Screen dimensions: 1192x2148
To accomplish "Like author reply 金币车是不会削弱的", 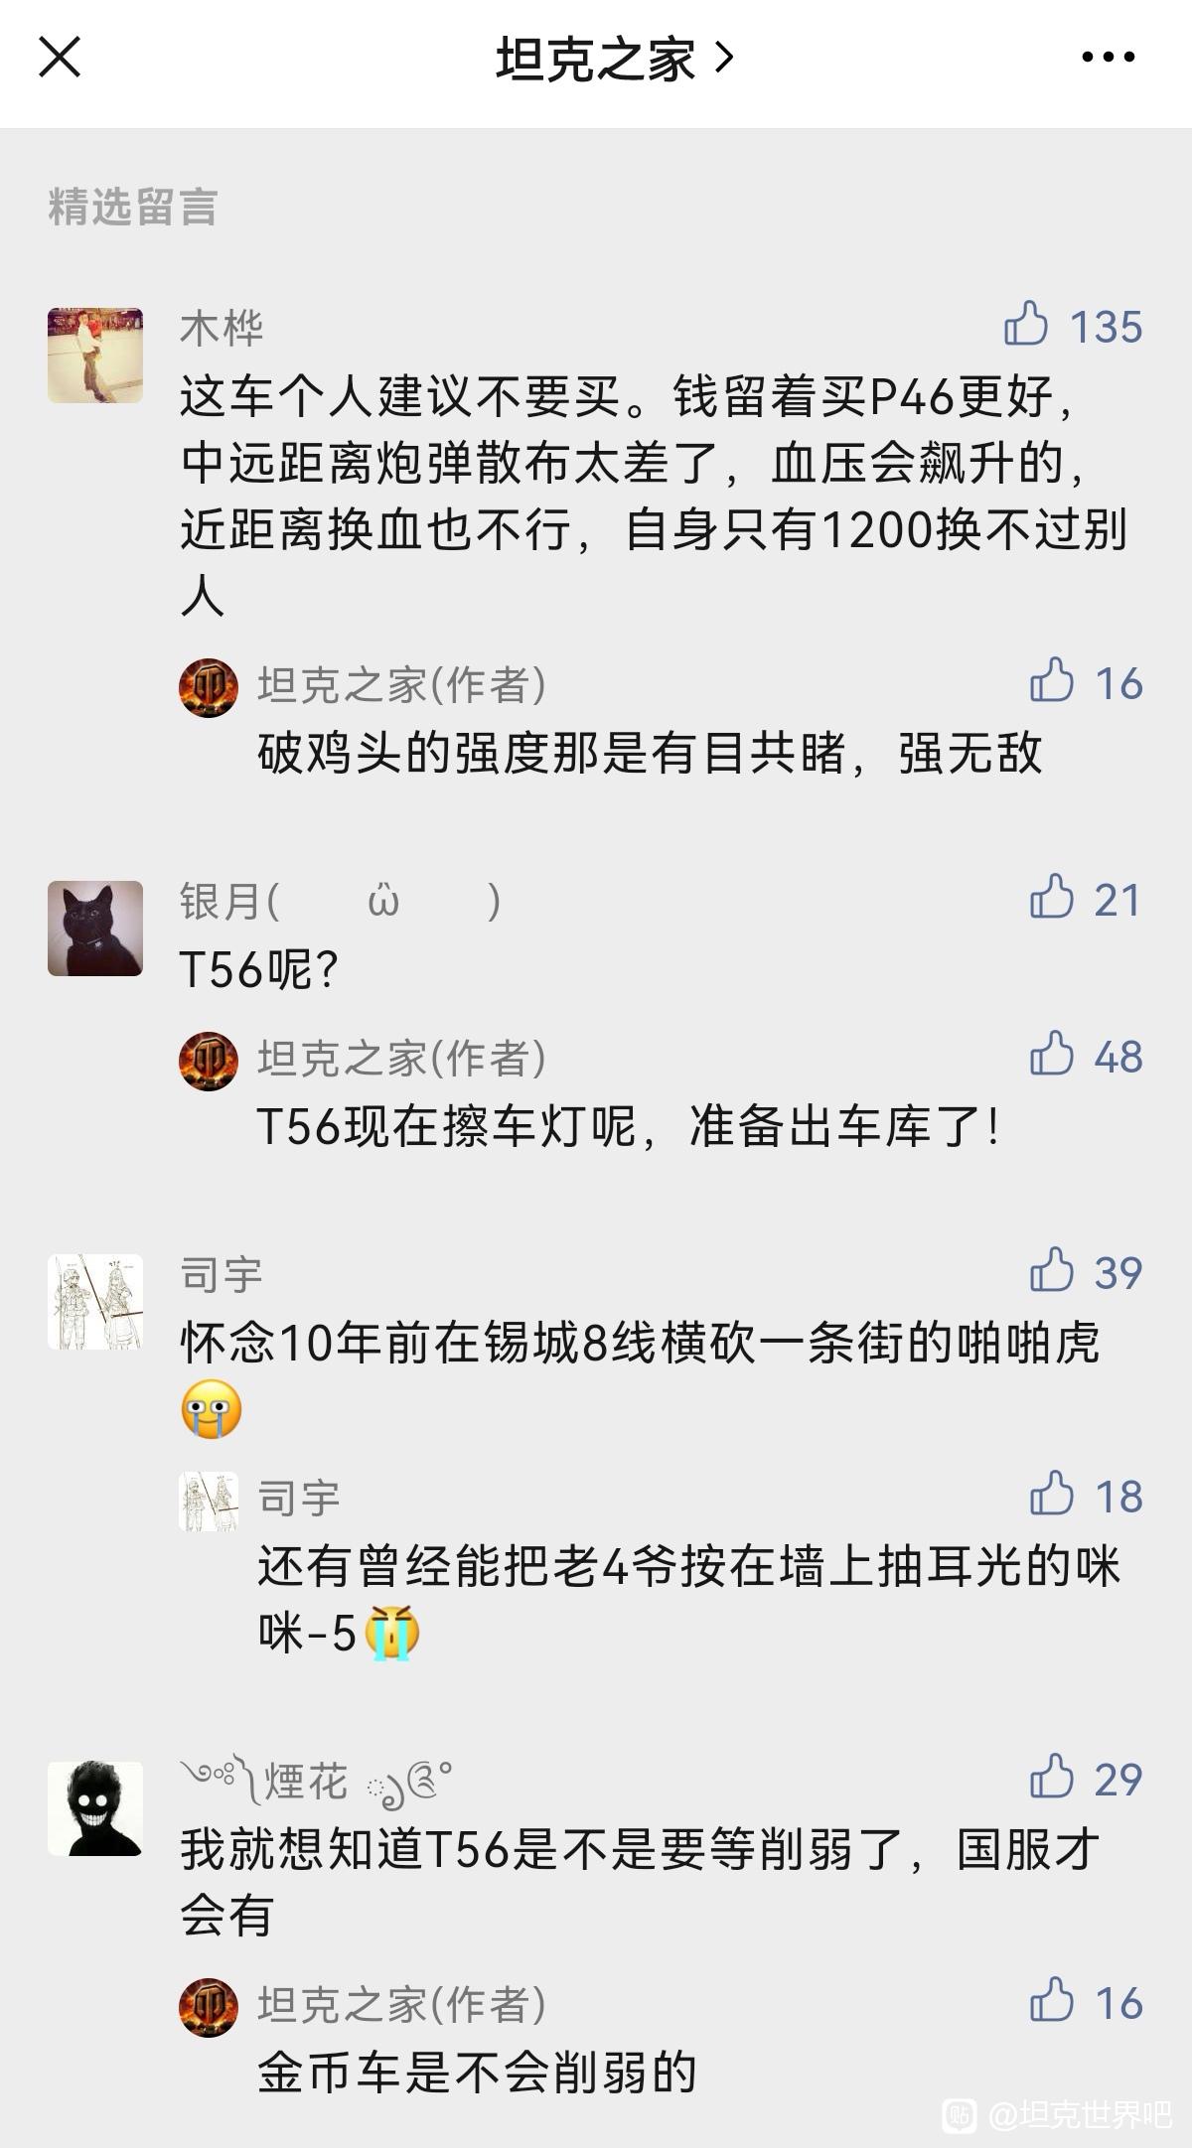I will point(1052,2001).
